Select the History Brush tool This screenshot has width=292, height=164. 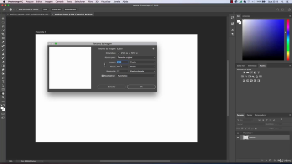pyautogui.click(x=3, y=58)
